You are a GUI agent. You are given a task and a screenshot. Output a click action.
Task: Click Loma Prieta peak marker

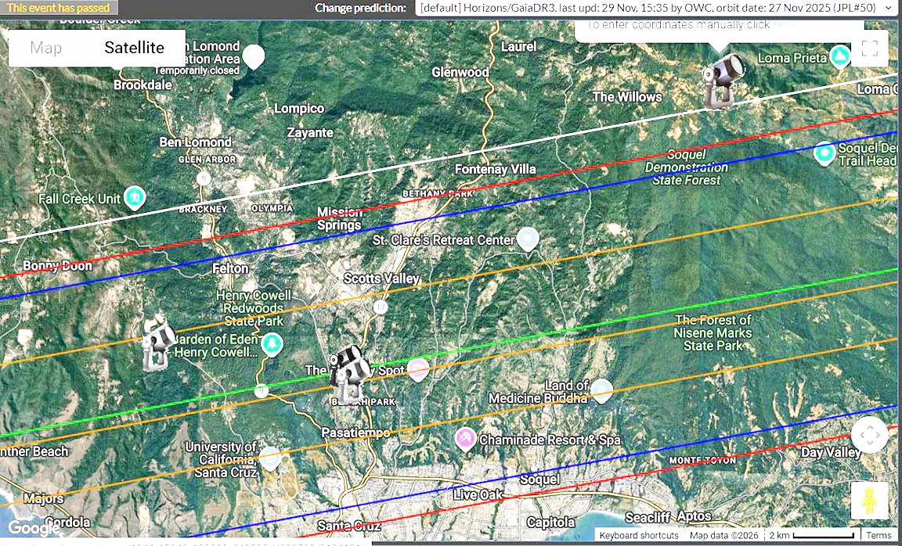839,57
